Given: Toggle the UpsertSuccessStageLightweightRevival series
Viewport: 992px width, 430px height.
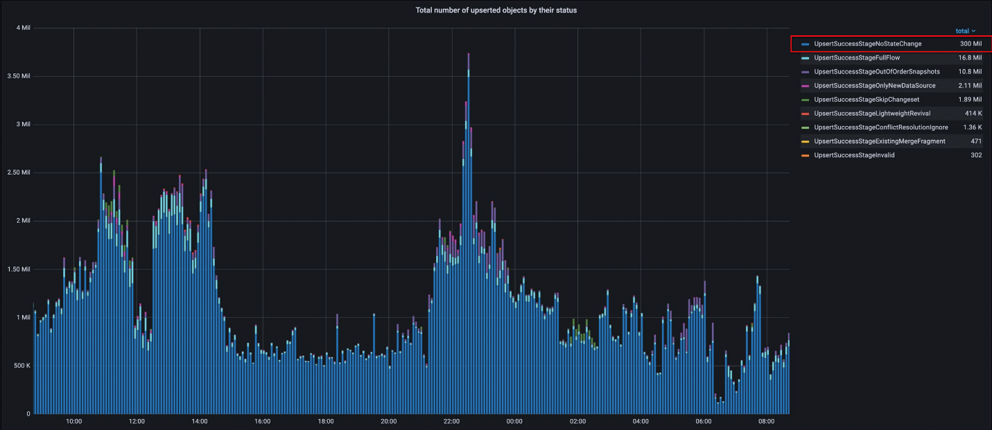Looking at the screenshot, I should point(871,113).
